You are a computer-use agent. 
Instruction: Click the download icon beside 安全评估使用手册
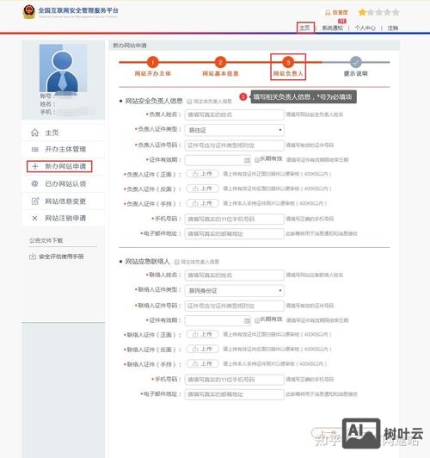[x=33, y=257]
